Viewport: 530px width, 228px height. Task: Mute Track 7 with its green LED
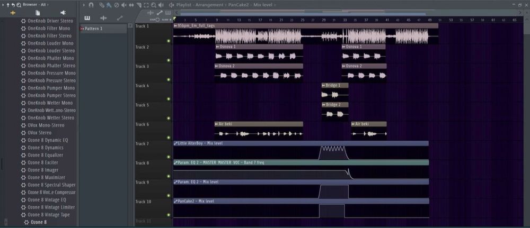(x=169, y=157)
